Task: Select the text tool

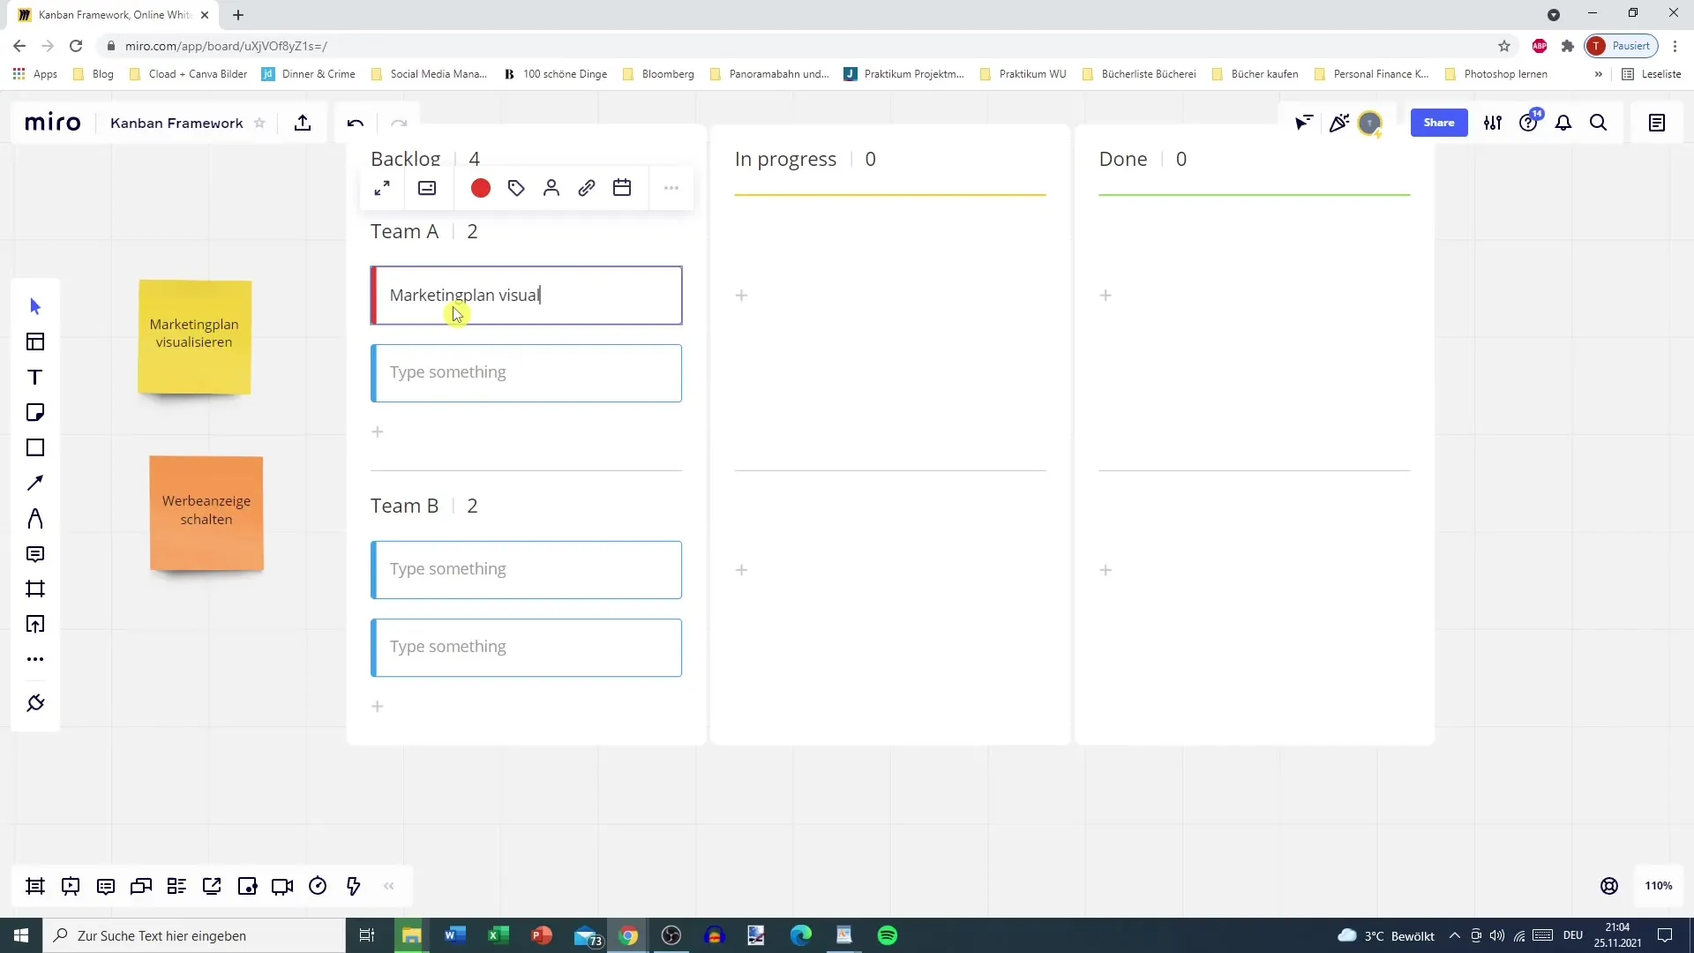Action: (35, 379)
